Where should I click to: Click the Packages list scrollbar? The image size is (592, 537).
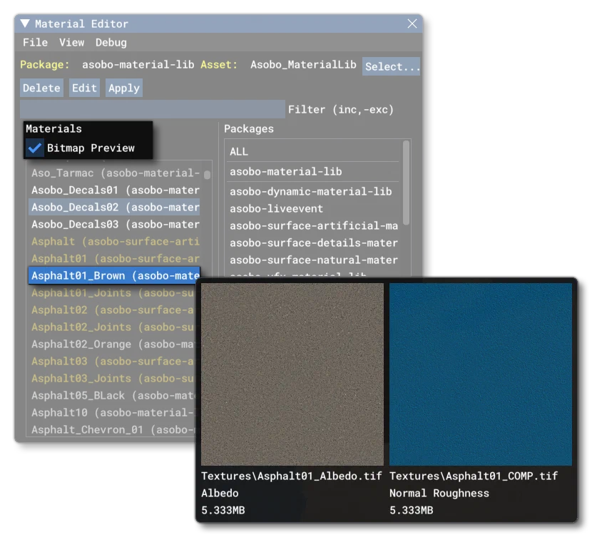point(407,183)
